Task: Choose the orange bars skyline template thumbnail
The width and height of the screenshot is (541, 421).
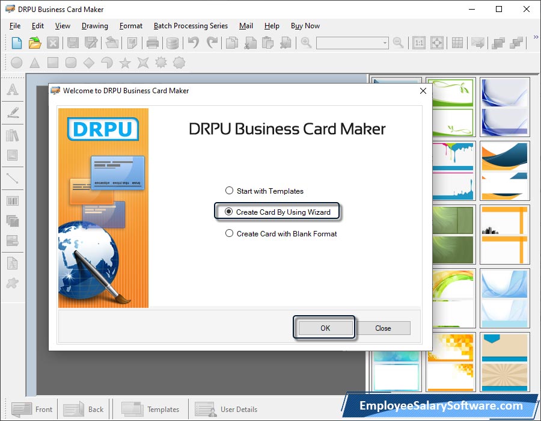Action: click(504, 235)
